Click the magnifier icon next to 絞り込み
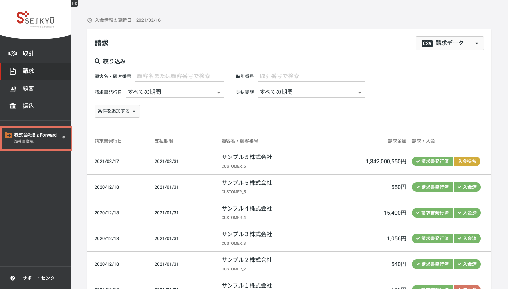 [97, 61]
